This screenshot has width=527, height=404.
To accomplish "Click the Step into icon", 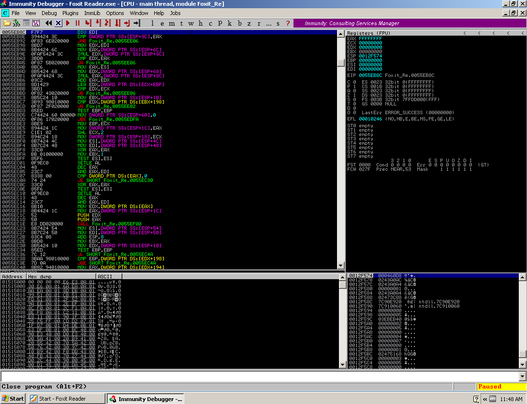I will (88, 23).
